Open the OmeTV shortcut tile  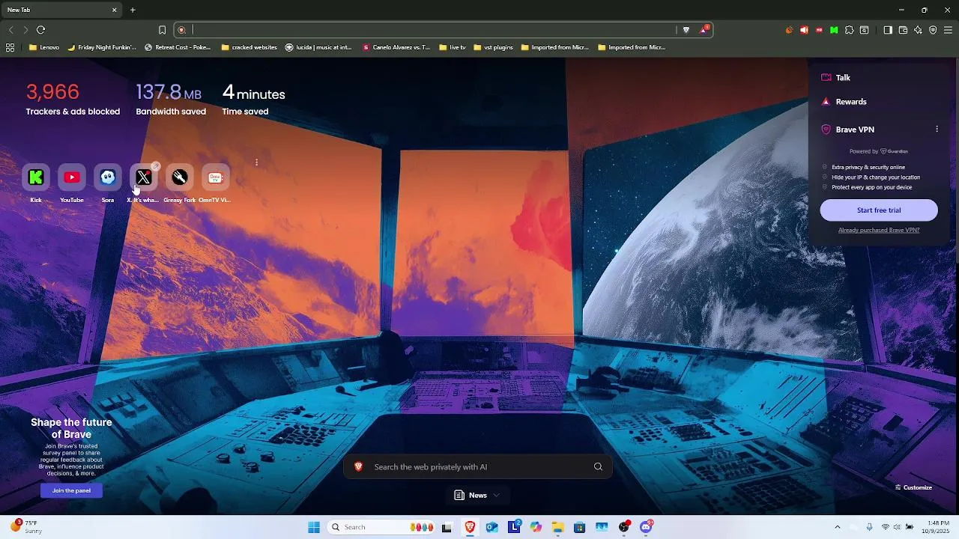216,177
